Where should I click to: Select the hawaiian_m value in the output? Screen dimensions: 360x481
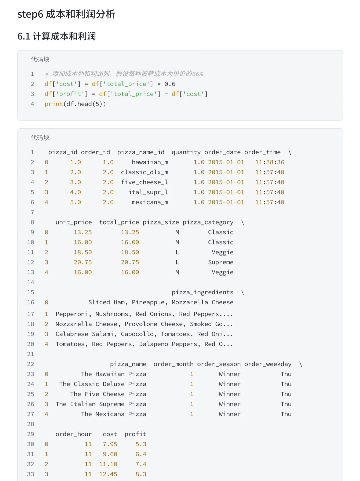150,162
